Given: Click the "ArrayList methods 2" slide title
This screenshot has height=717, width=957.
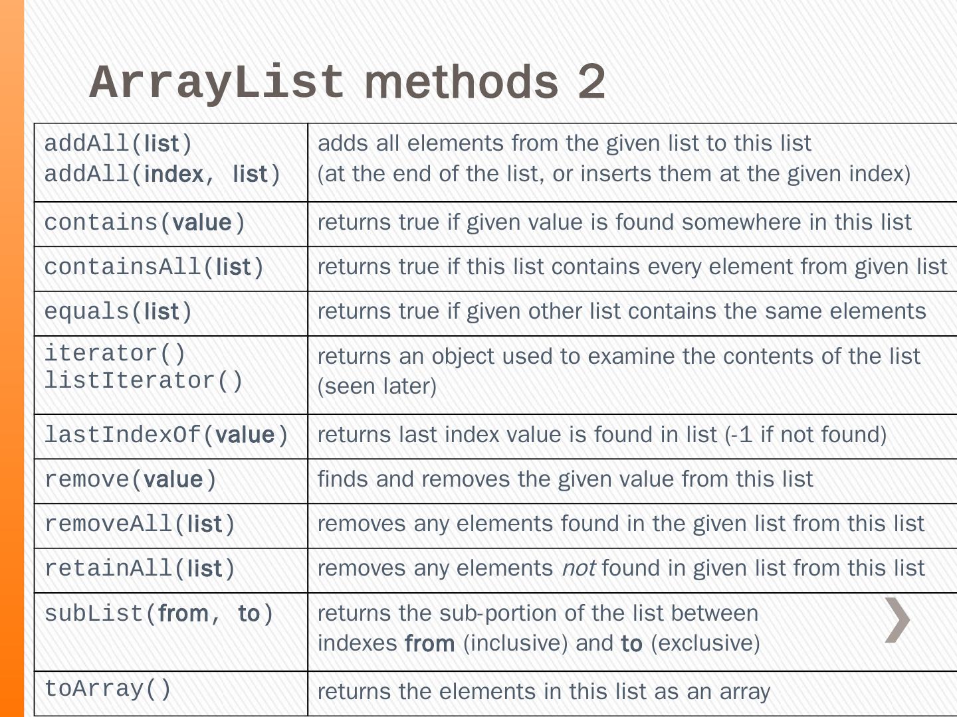Looking at the screenshot, I should 347,82.
